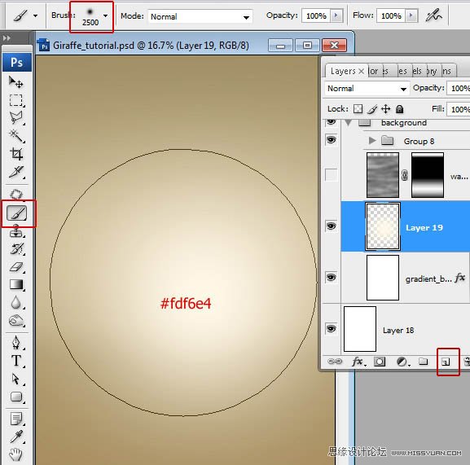Close the Layers tab

point(361,72)
